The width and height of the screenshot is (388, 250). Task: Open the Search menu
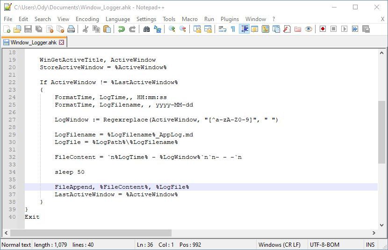pyautogui.click(x=43, y=19)
